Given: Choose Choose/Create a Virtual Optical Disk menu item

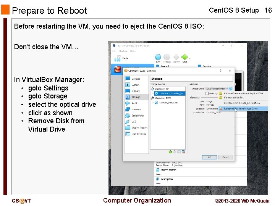Looking at the screenshot, I should (x=243, y=93).
